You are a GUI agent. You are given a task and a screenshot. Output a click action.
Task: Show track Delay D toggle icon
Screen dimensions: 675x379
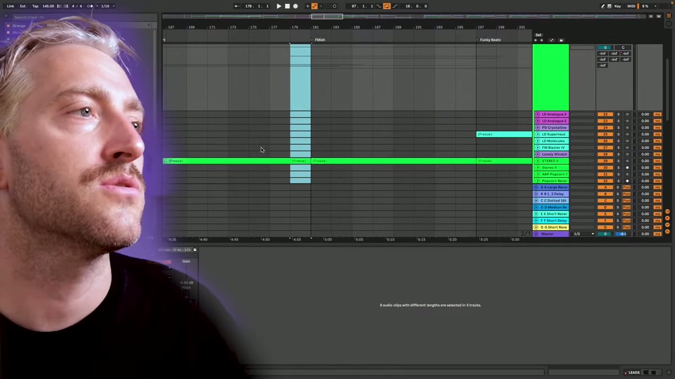[668, 232]
